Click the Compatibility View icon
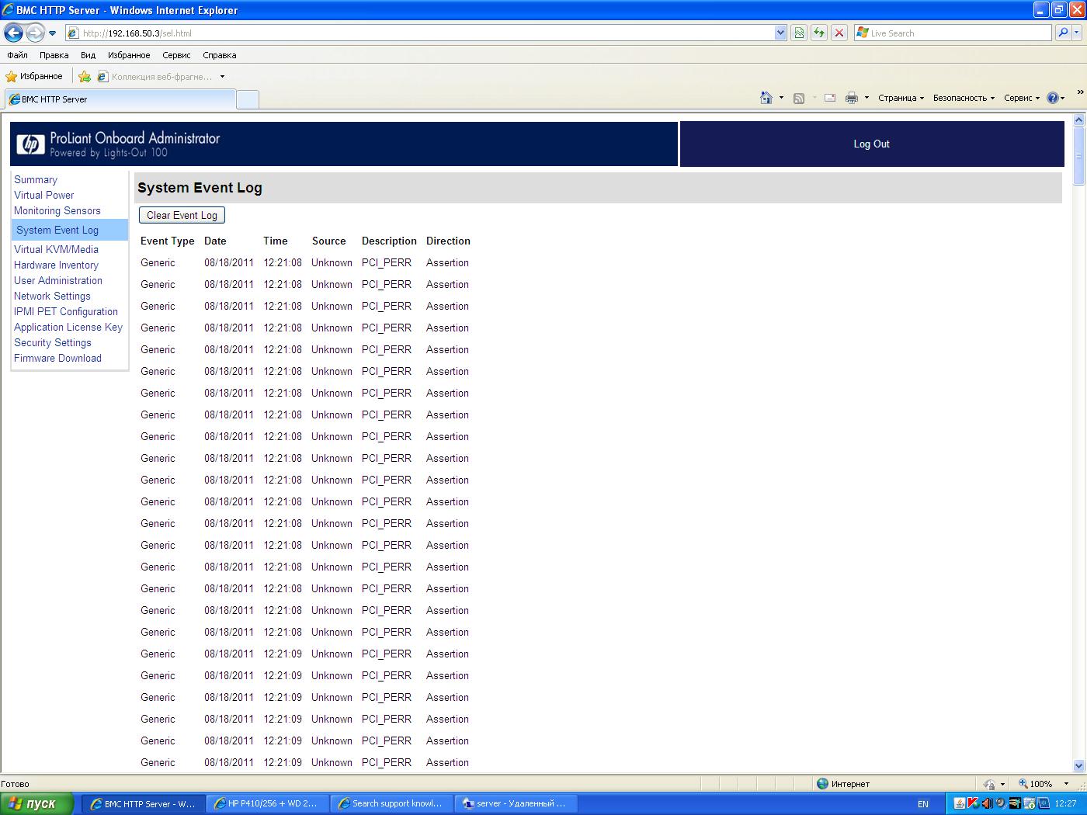Image resolution: width=1087 pixels, height=815 pixels. (798, 33)
